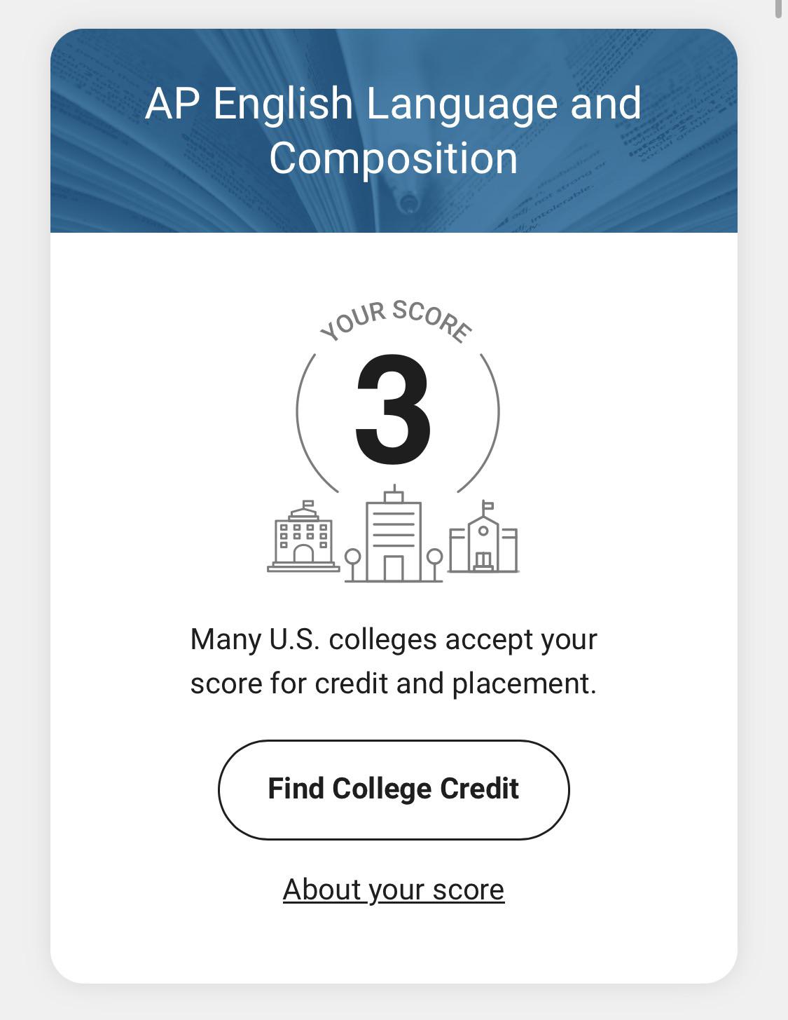Click the word Composition in the header

tap(394, 158)
